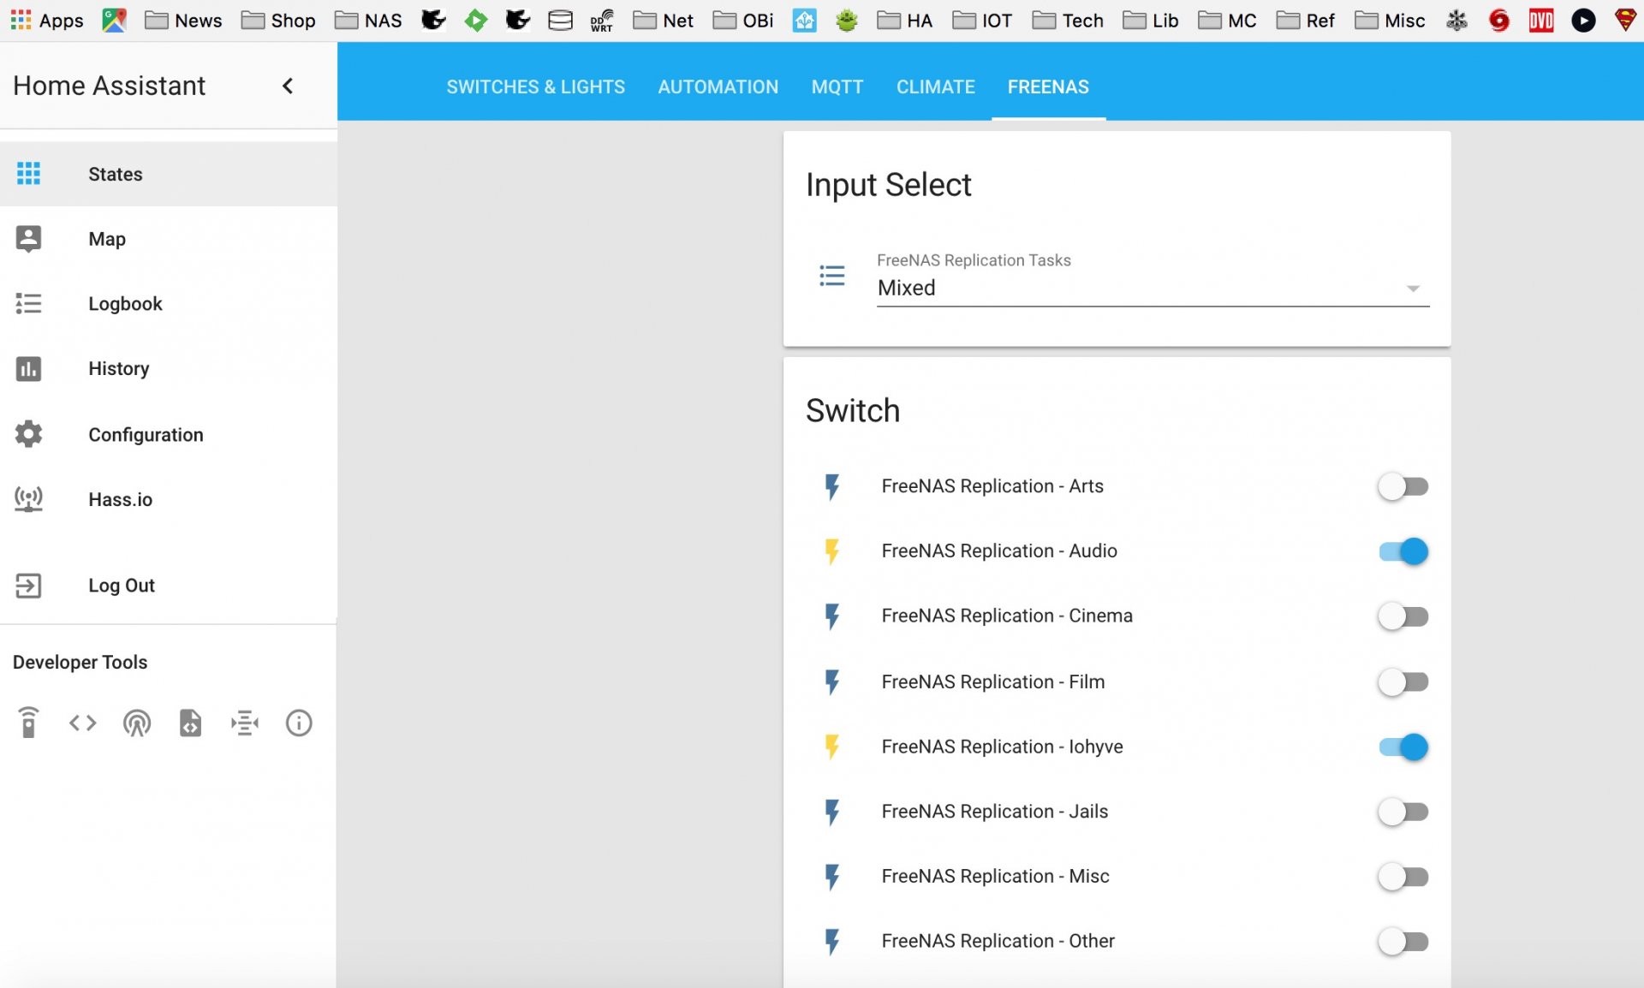1644x988 pixels.
Task: Open the Misc bookmark folder
Action: click(1390, 20)
